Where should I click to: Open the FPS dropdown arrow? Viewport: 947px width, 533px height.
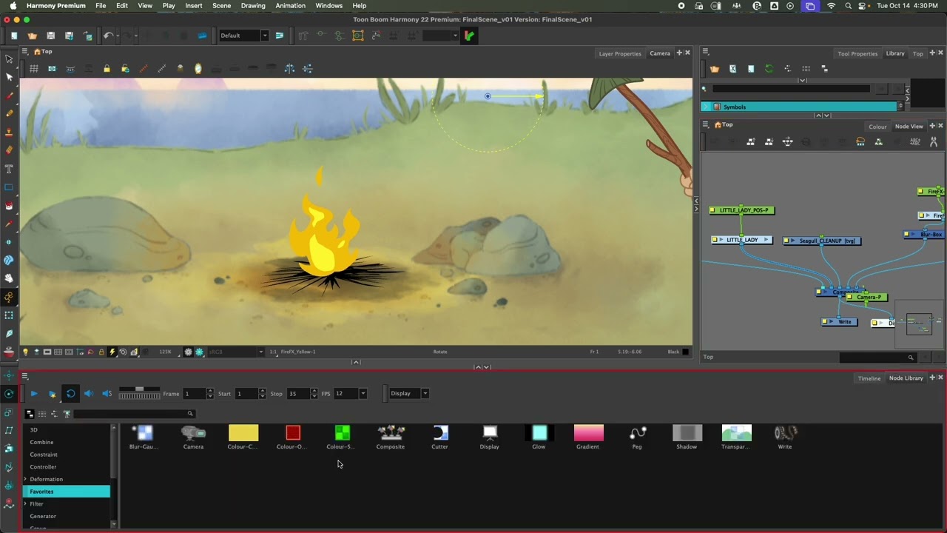click(x=363, y=393)
